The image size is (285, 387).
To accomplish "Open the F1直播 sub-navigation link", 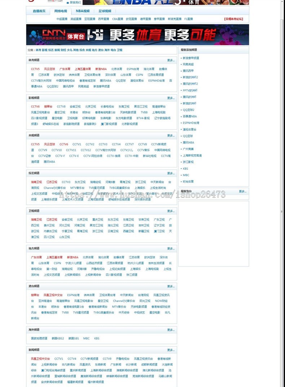I will (x=189, y=19).
